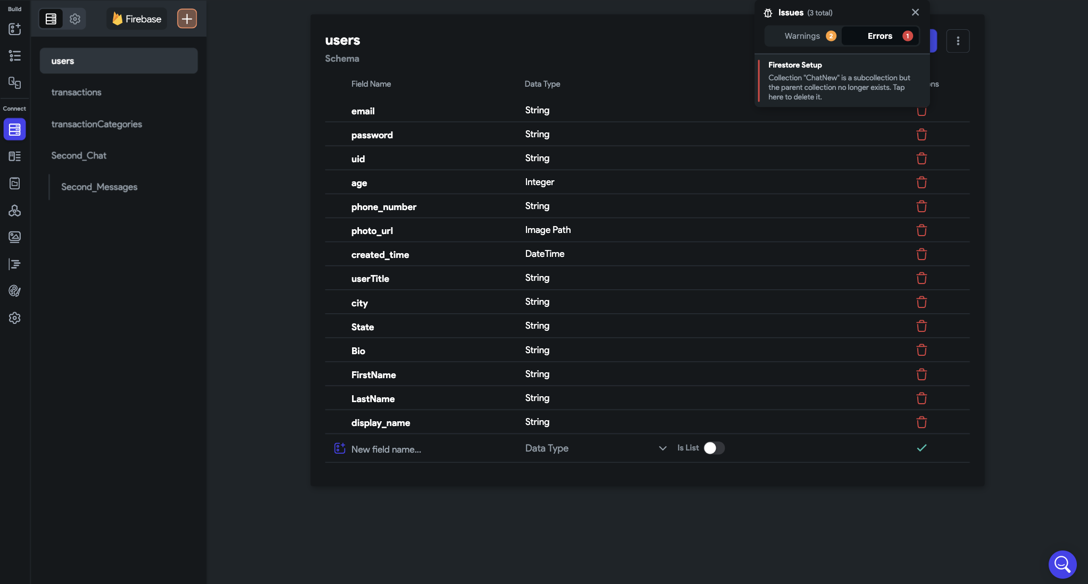Viewport: 1088px width, 584px height.
Task: Create a new collection with the plus button
Action: (x=187, y=19)
